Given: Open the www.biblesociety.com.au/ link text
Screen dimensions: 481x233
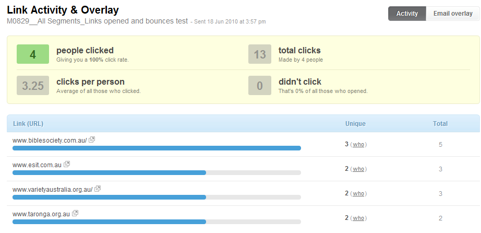Looking at the screenshot, I should click(x=50, y=141).
